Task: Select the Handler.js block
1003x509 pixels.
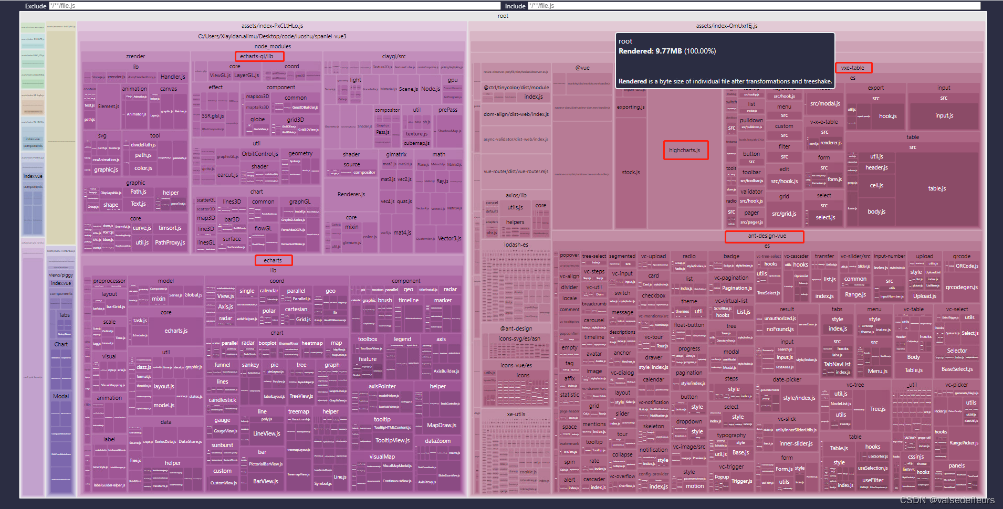Action: [x=173, y=77]
